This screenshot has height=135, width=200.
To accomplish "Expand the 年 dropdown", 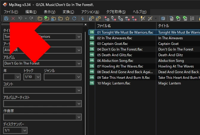I will [18, 77].
